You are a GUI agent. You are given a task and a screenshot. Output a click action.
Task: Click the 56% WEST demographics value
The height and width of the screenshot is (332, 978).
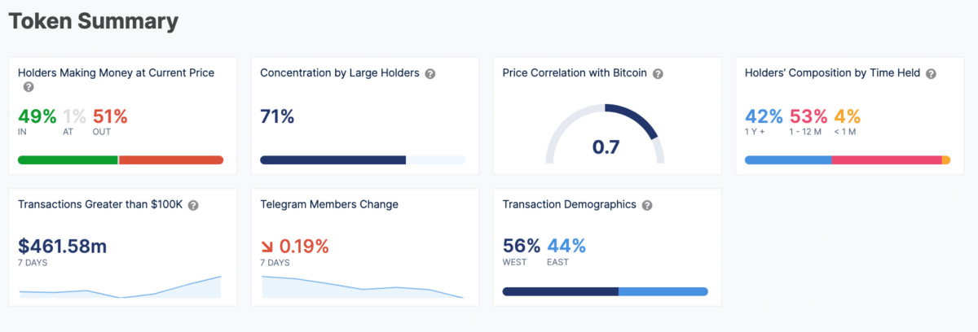(522, 245)
